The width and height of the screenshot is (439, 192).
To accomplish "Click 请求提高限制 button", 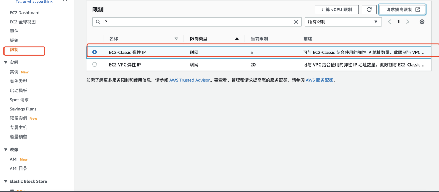I will click(x=402, y=10).
